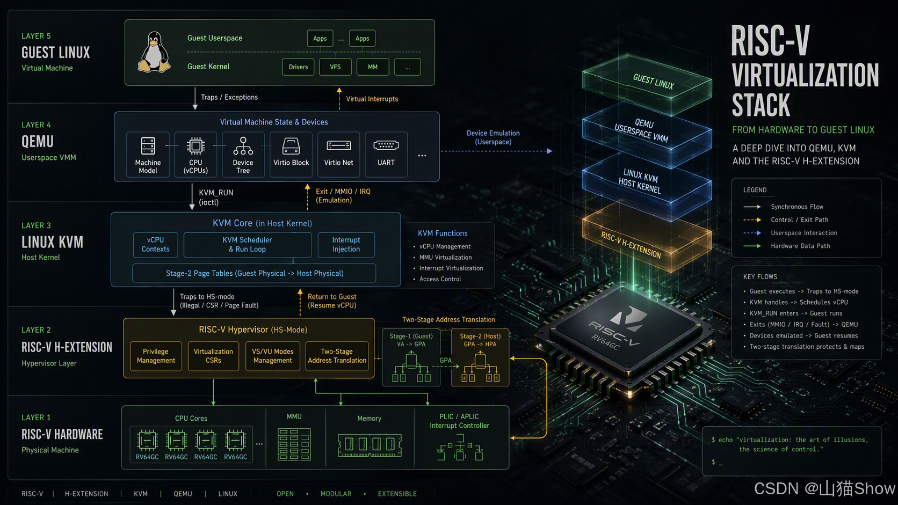Click the "Guest Userspace" label

coord(215,38)
